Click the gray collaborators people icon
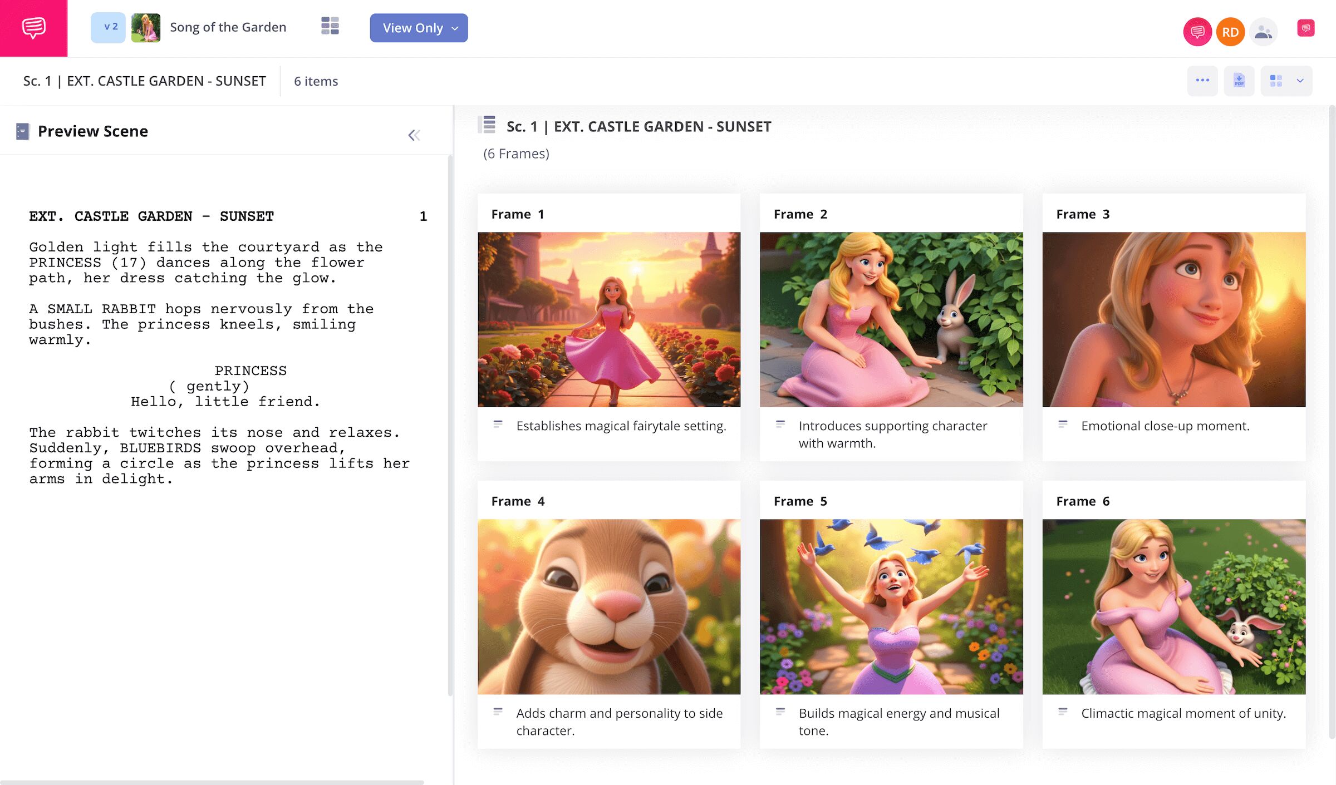Viewport: 1336px width, 785px height. pyautogui.click(x=1263, y=32)
